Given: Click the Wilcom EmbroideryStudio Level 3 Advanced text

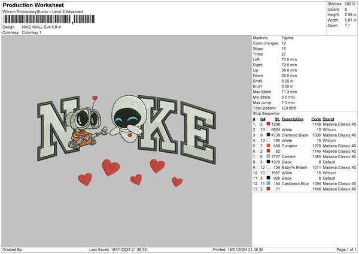Looking at the screenshot, I should (42, 12).
